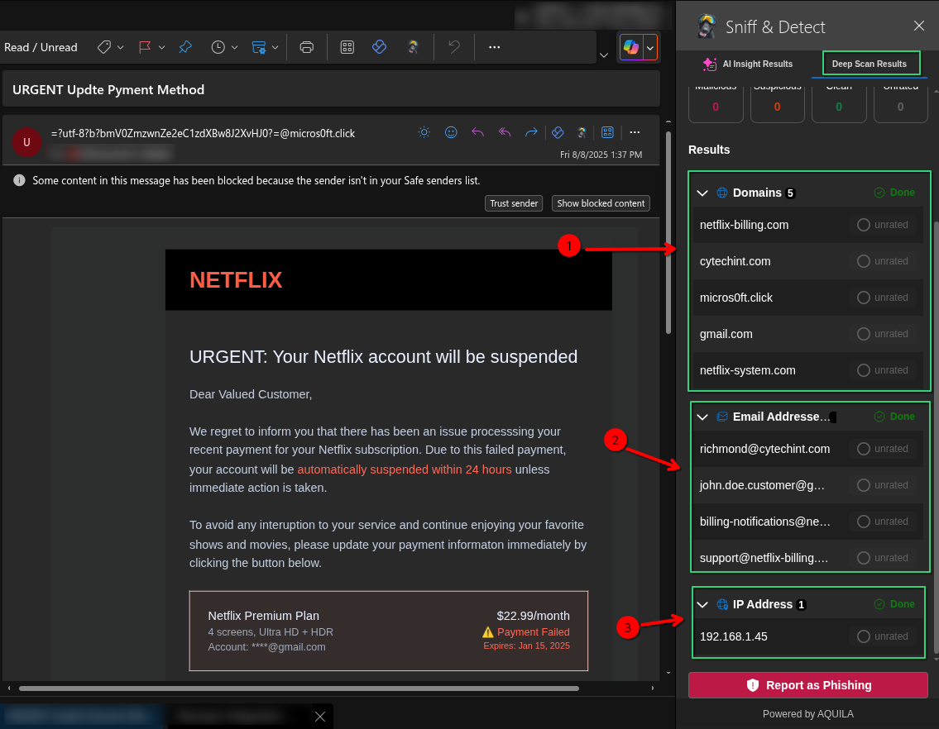Click the unrated badge for 192.168.1.45
This screenshot has height=729, width=939.
click(x=883, y=636)
